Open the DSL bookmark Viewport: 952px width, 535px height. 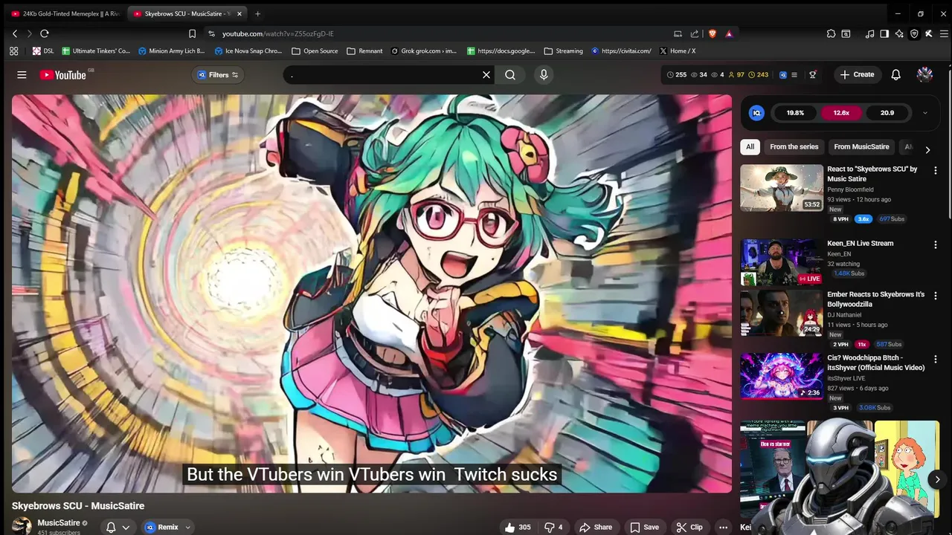tap(43, 51)
